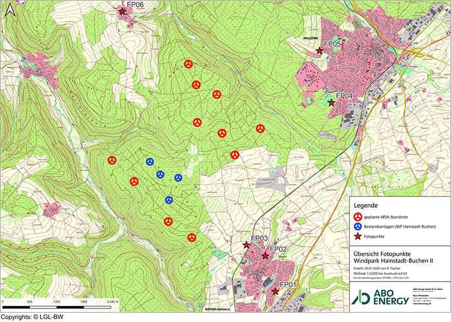Select the FP05 star marker near Walldürn

pos(319,51)
